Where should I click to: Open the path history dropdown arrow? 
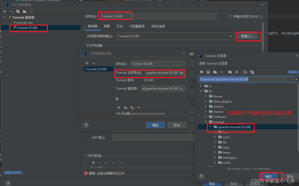296,79
